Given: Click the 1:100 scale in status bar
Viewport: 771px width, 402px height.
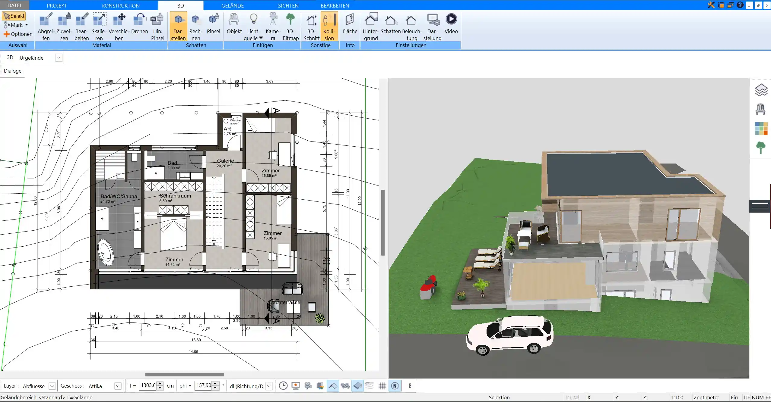Looking at the screenshot, I should 677,397.
